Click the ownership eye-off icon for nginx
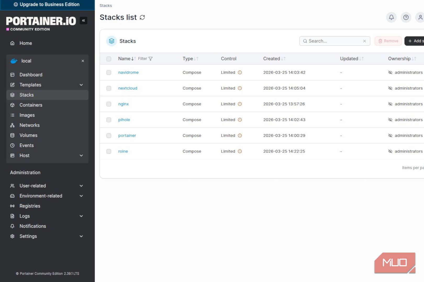The image size is (424, 282). (x=390, y=104)
